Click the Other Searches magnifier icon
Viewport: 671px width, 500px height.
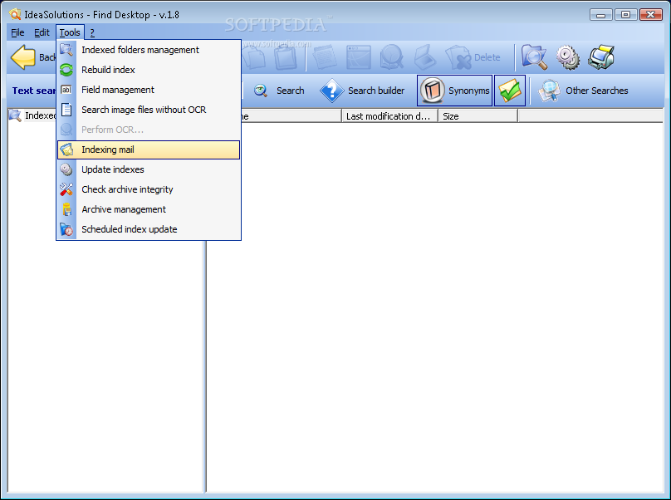click(x=549, y=91)
